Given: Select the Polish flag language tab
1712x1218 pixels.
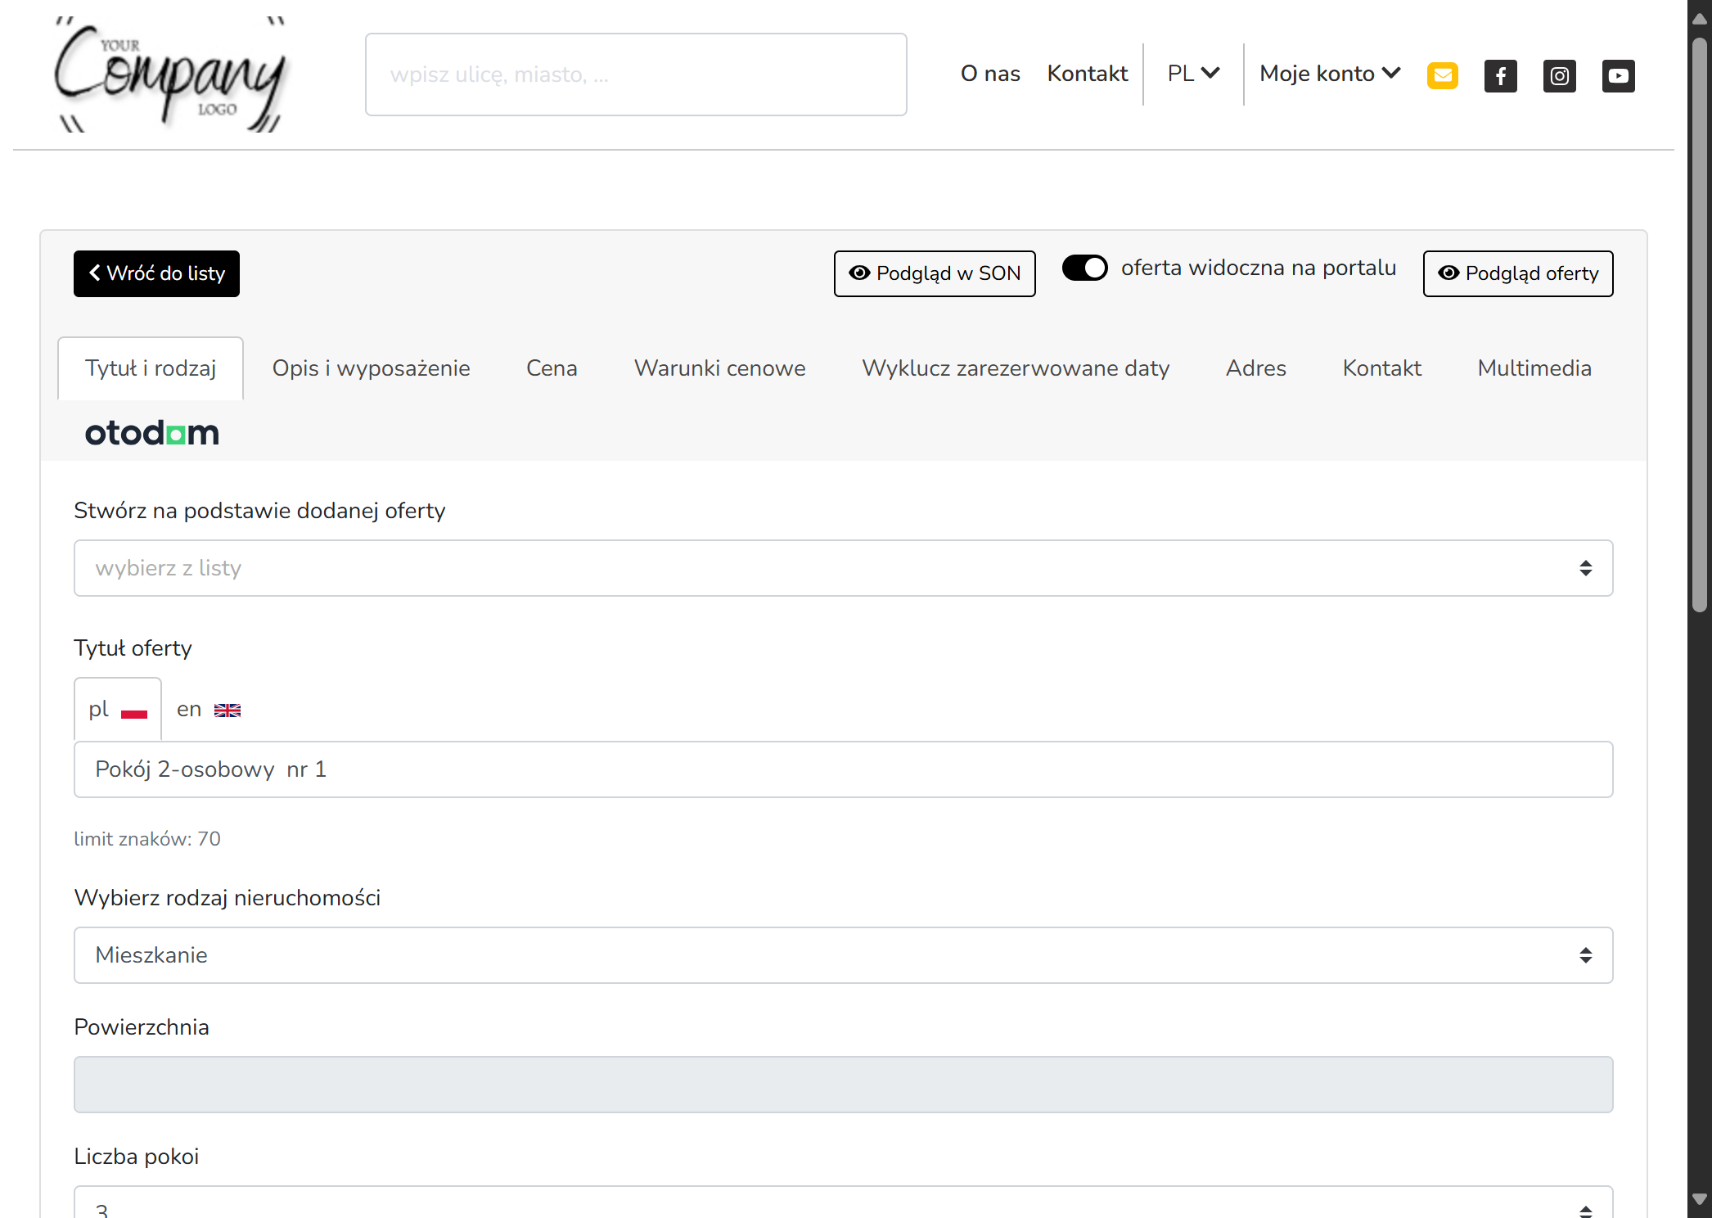Looking at the screenshot, I should tap(118, 709).
